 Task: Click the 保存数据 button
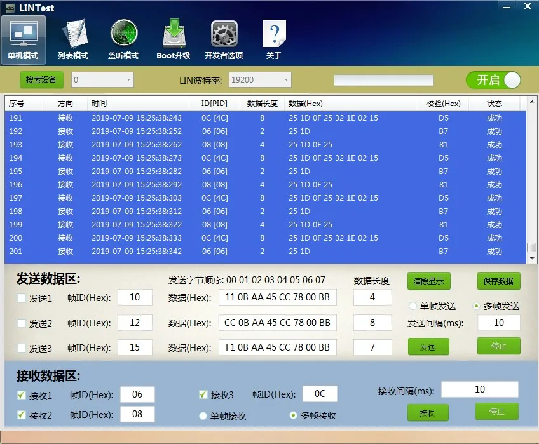(x=498, y=281)
